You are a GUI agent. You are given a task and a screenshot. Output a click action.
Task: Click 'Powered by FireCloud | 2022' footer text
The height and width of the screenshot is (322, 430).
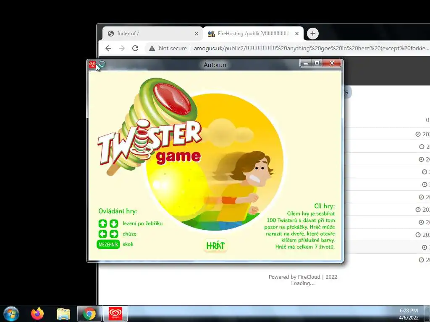point(303,277)
